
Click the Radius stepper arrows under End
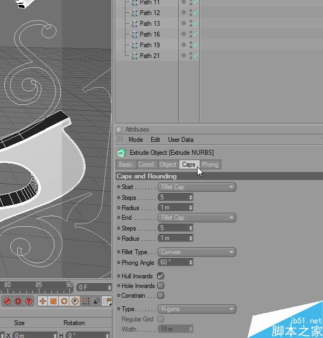point(191,238)
